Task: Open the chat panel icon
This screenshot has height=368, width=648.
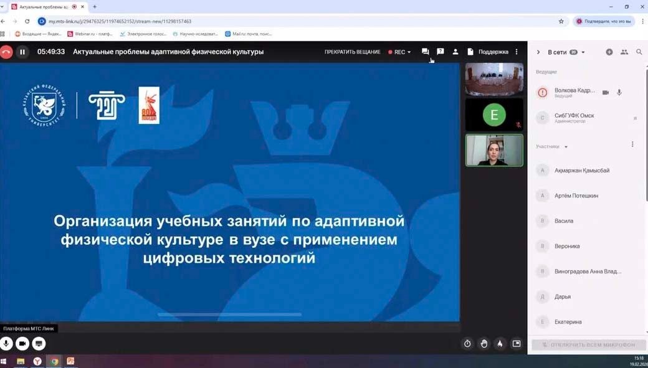Action: 426,52
